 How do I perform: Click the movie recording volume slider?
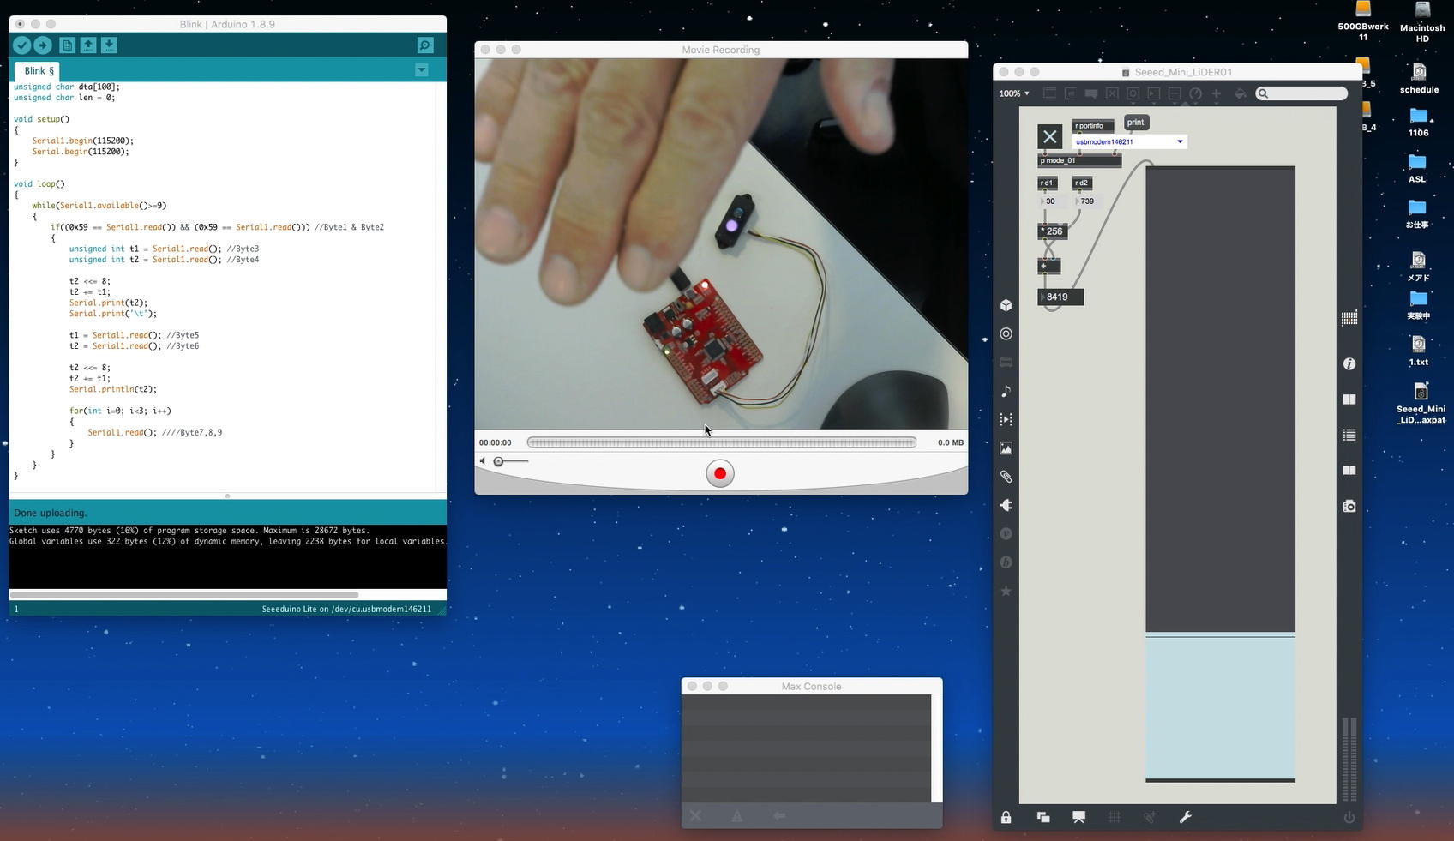point(511,461)
